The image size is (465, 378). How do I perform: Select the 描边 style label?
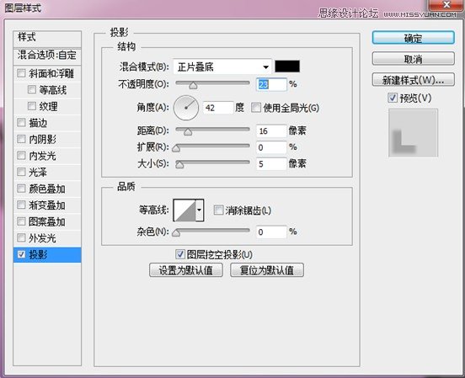pos(38,122)
